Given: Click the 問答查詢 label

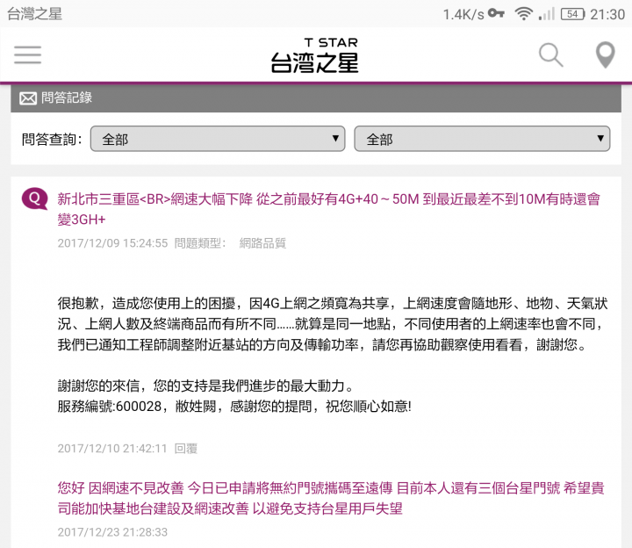Looking at the screenshot, I should [52, 139].
